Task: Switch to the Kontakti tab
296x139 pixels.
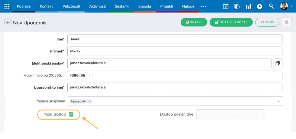Action: pos(47,6)
